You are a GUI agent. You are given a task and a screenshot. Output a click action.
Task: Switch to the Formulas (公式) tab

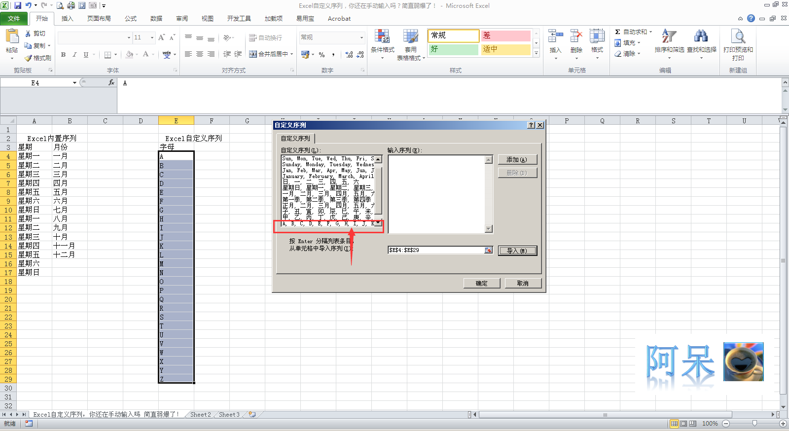click(x=131, y=19)
